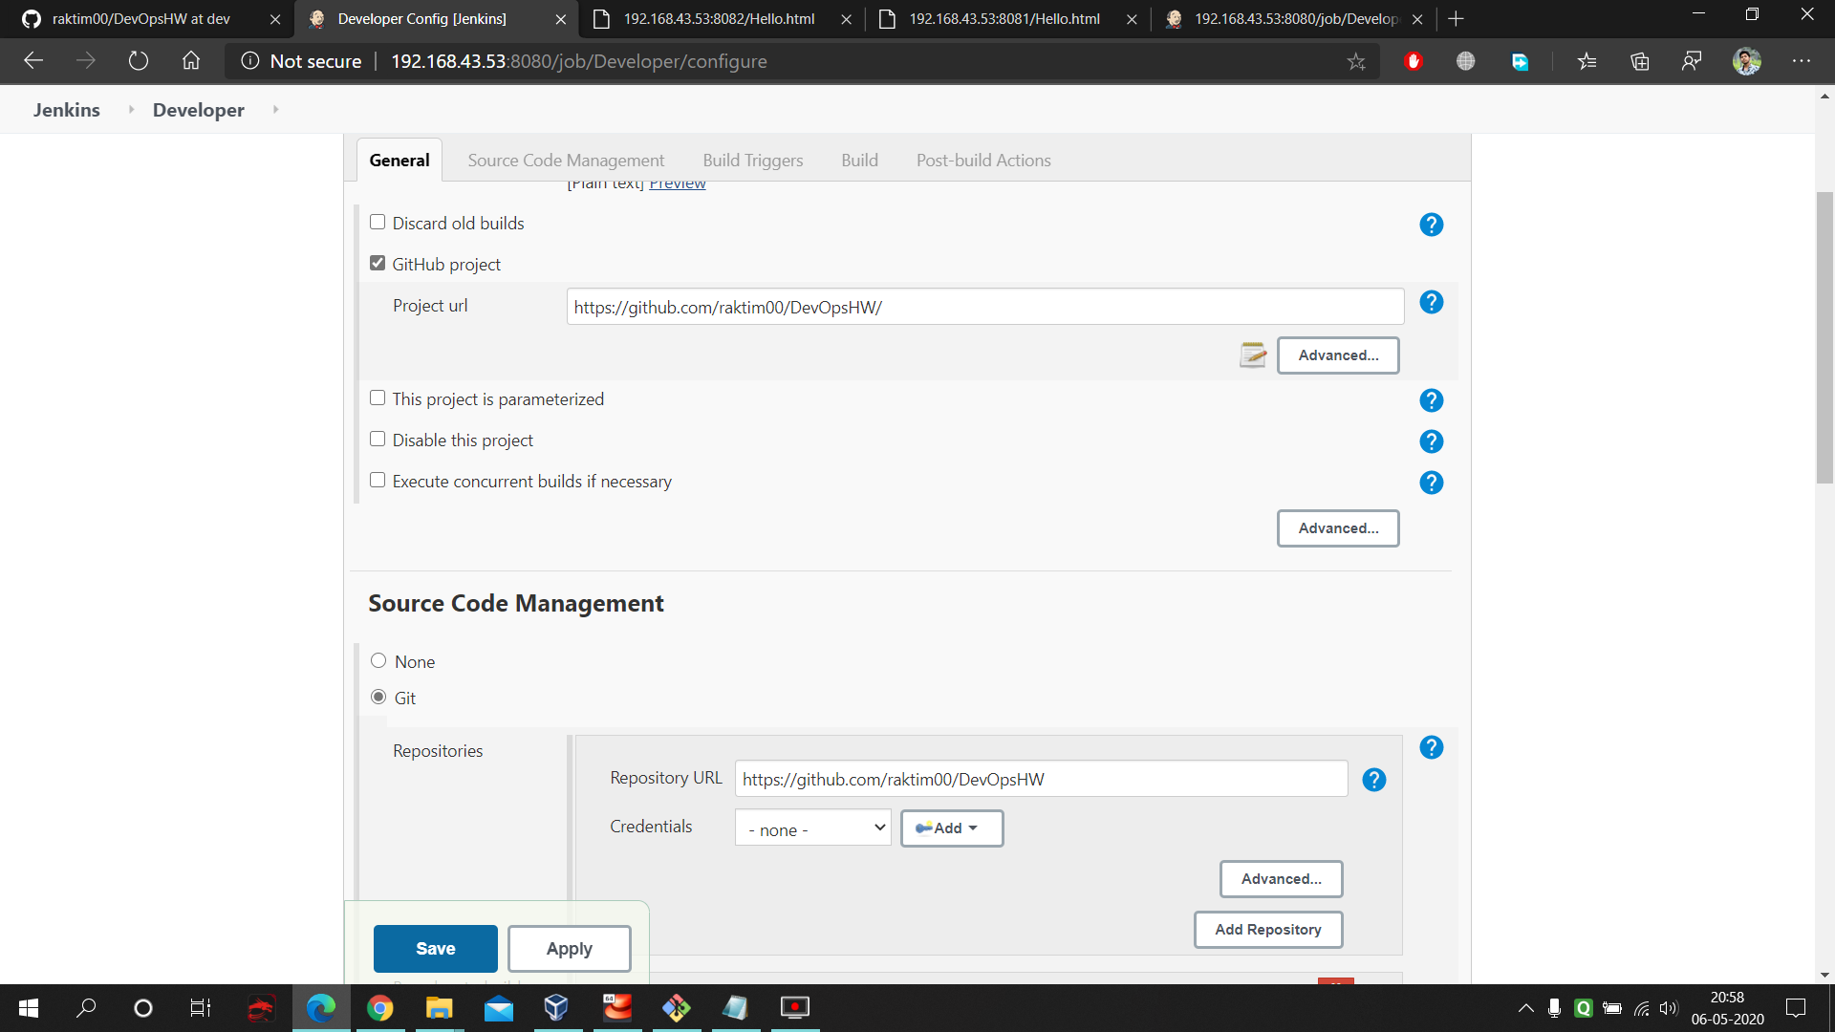The width and height of the screenshot is (1835, 1032).
Task: Go to Post-build Actions tab
Action: (x=982, y=161)
